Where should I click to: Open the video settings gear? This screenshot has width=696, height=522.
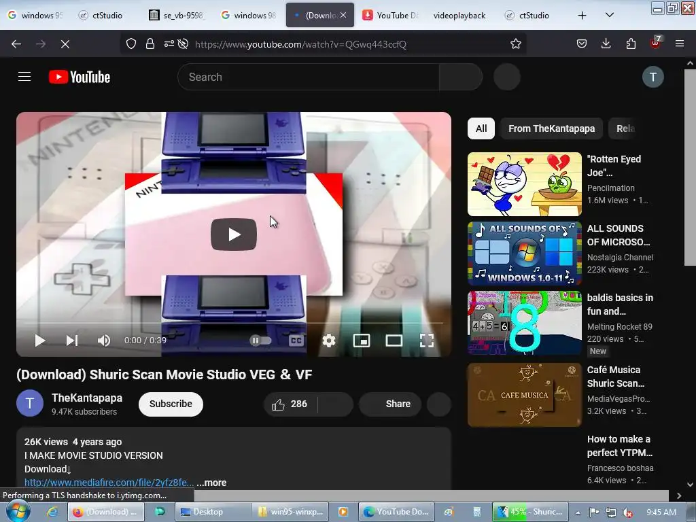329,341
